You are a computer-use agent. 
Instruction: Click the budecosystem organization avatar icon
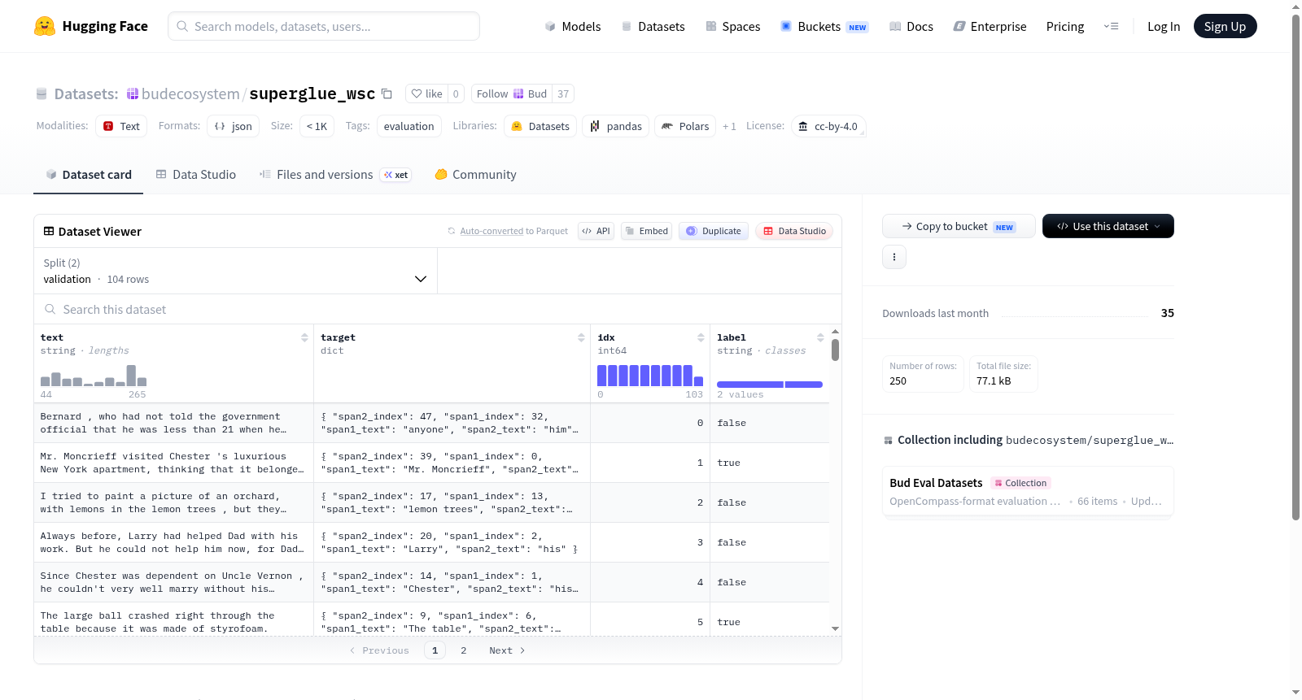[x=133, y=93]
